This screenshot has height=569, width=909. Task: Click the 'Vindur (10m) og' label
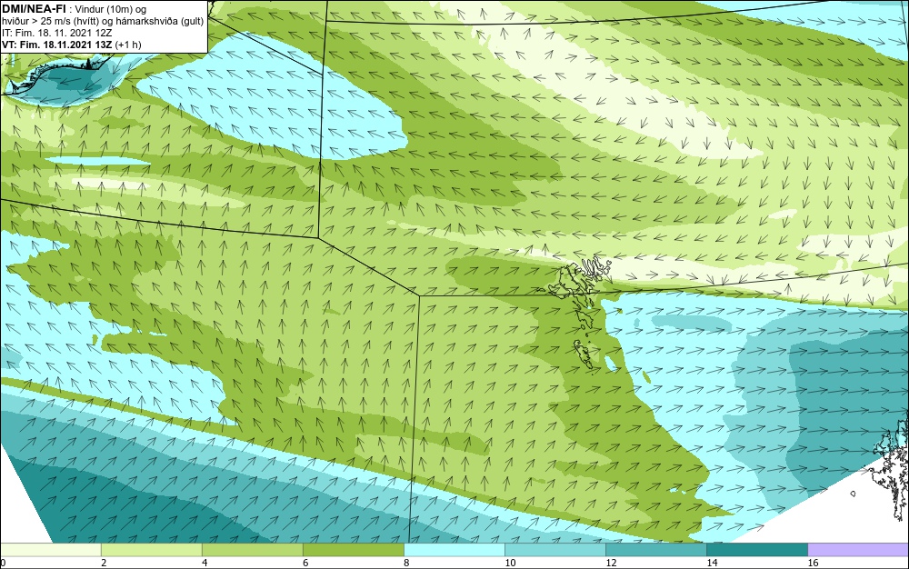pyautogui.click(x=111, y=9)
